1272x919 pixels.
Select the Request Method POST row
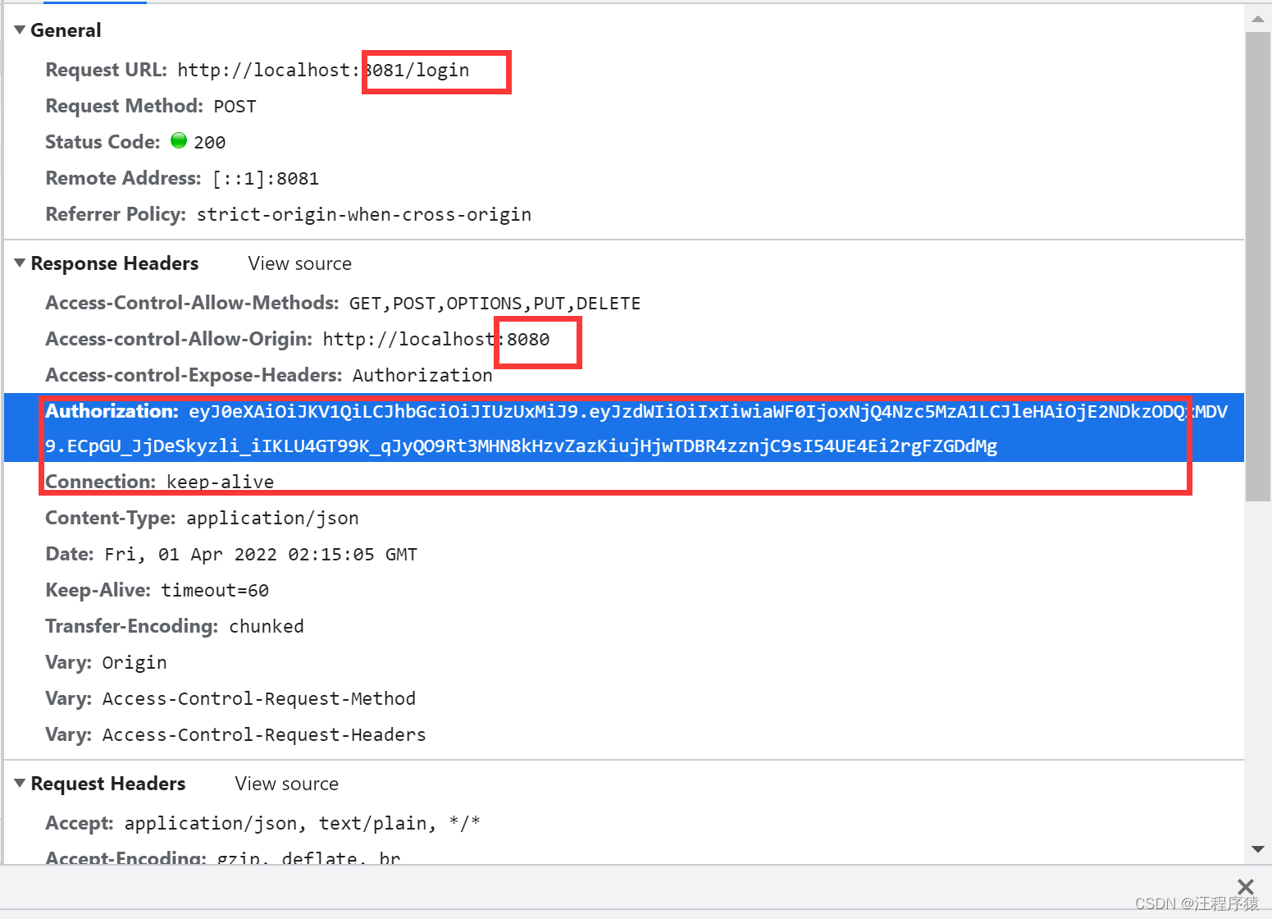pyautogui.click(x=624, y=106)
